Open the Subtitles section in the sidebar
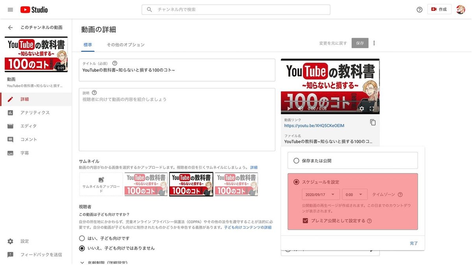The width and height of the screenshot is (472, 265). pyautogui.click(x=25, y=152)
